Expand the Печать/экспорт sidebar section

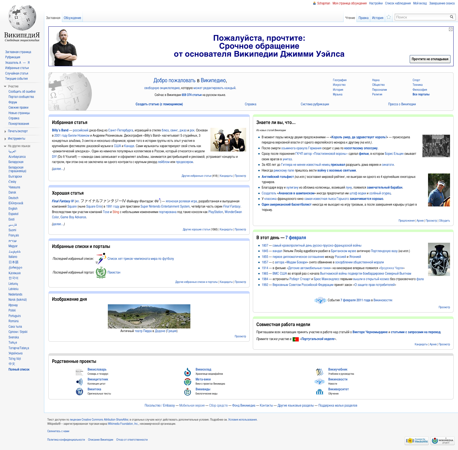[5, 131]
